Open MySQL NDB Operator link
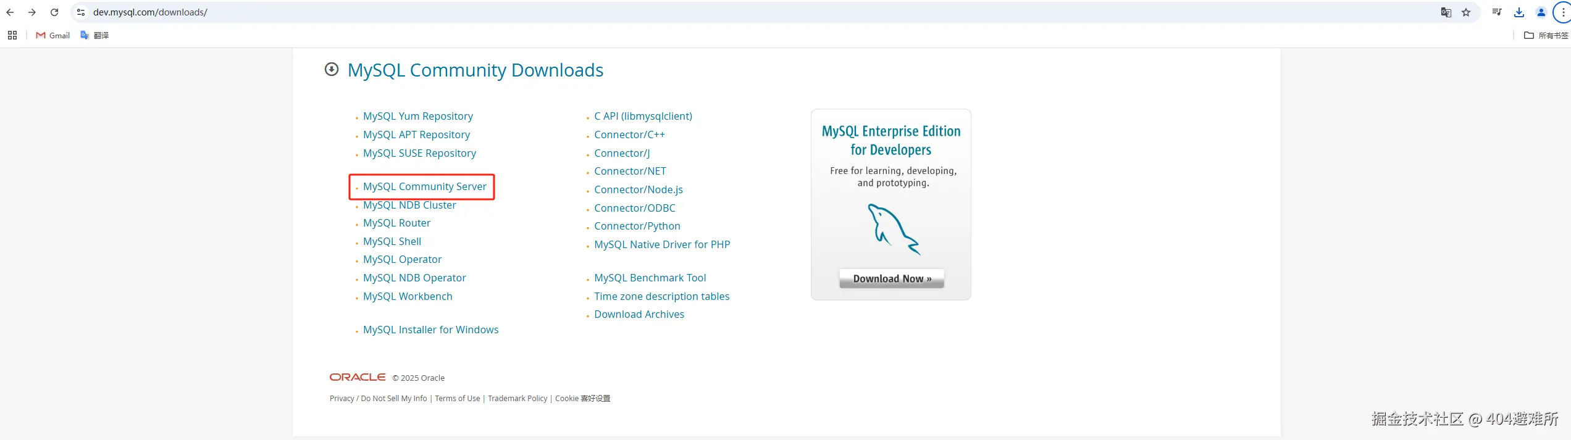Screen dimensions: 1571x440 414,278
